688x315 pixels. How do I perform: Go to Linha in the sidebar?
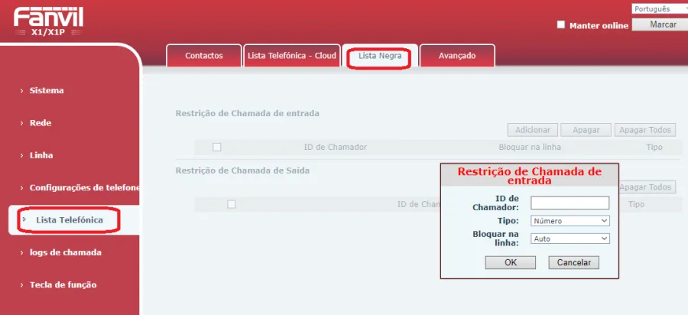(41, 155)
